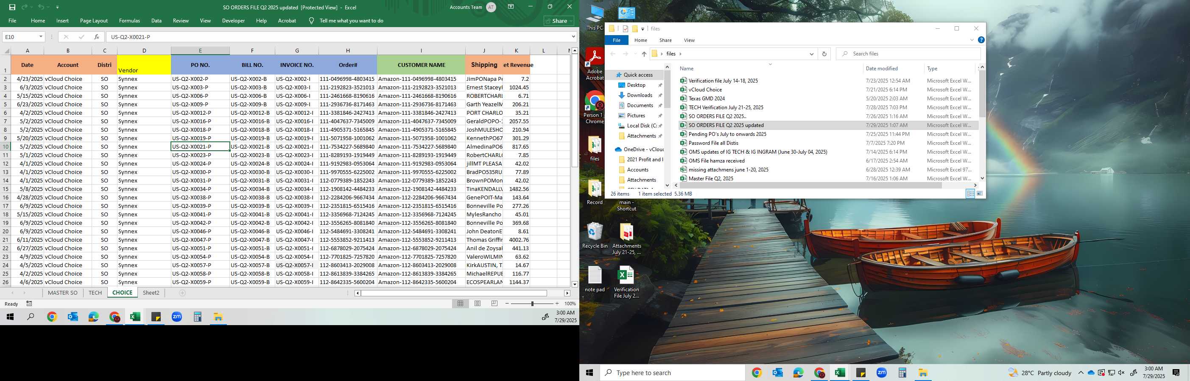Viewport: 1190px width, 381px height.
Task: Open the Developer ribbon tab
Action: pos(233,21)
